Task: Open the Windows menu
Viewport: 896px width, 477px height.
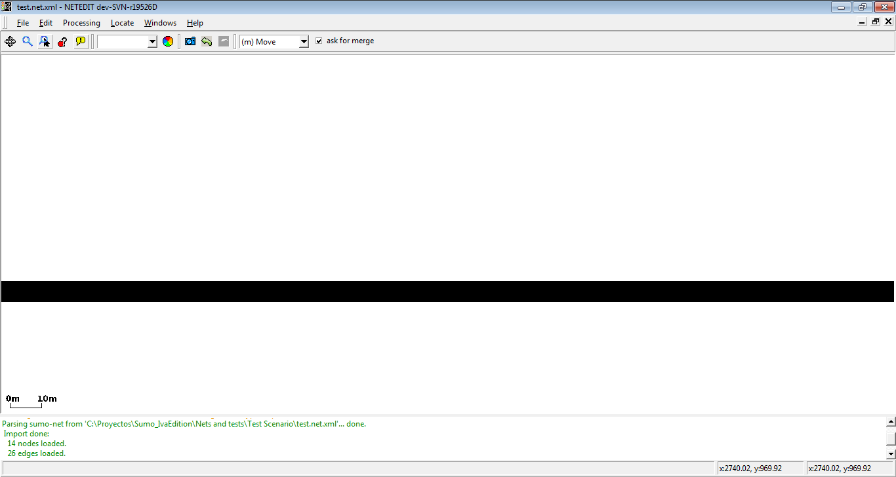Action: click(x=160, y=23)
